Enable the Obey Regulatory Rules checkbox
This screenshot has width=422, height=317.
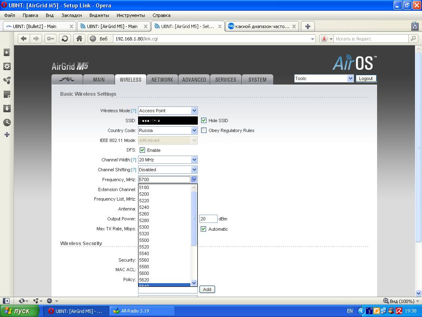click(204, 130)
